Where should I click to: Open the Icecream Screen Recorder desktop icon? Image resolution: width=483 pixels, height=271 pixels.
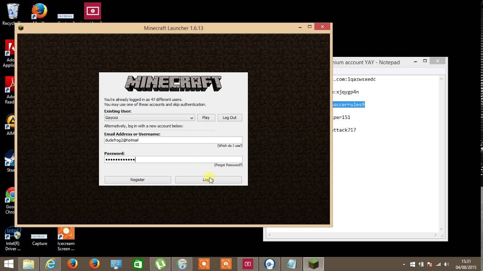click(66, 238)
